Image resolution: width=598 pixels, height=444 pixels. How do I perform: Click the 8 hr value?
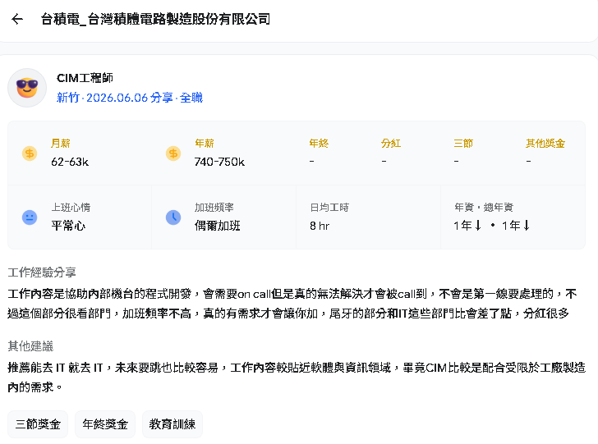tap(320, 226)
